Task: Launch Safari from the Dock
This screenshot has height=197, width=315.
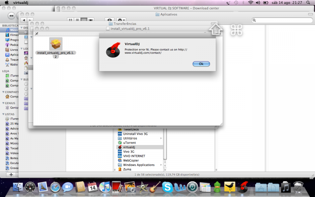Action: tap(55, 187)
